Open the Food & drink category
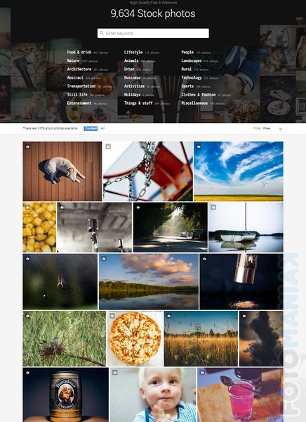Screen dimensions: 306x422 79,52
